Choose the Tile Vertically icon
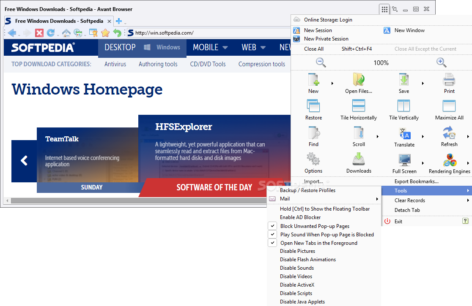The image size is (472, 306). [403, 106]
